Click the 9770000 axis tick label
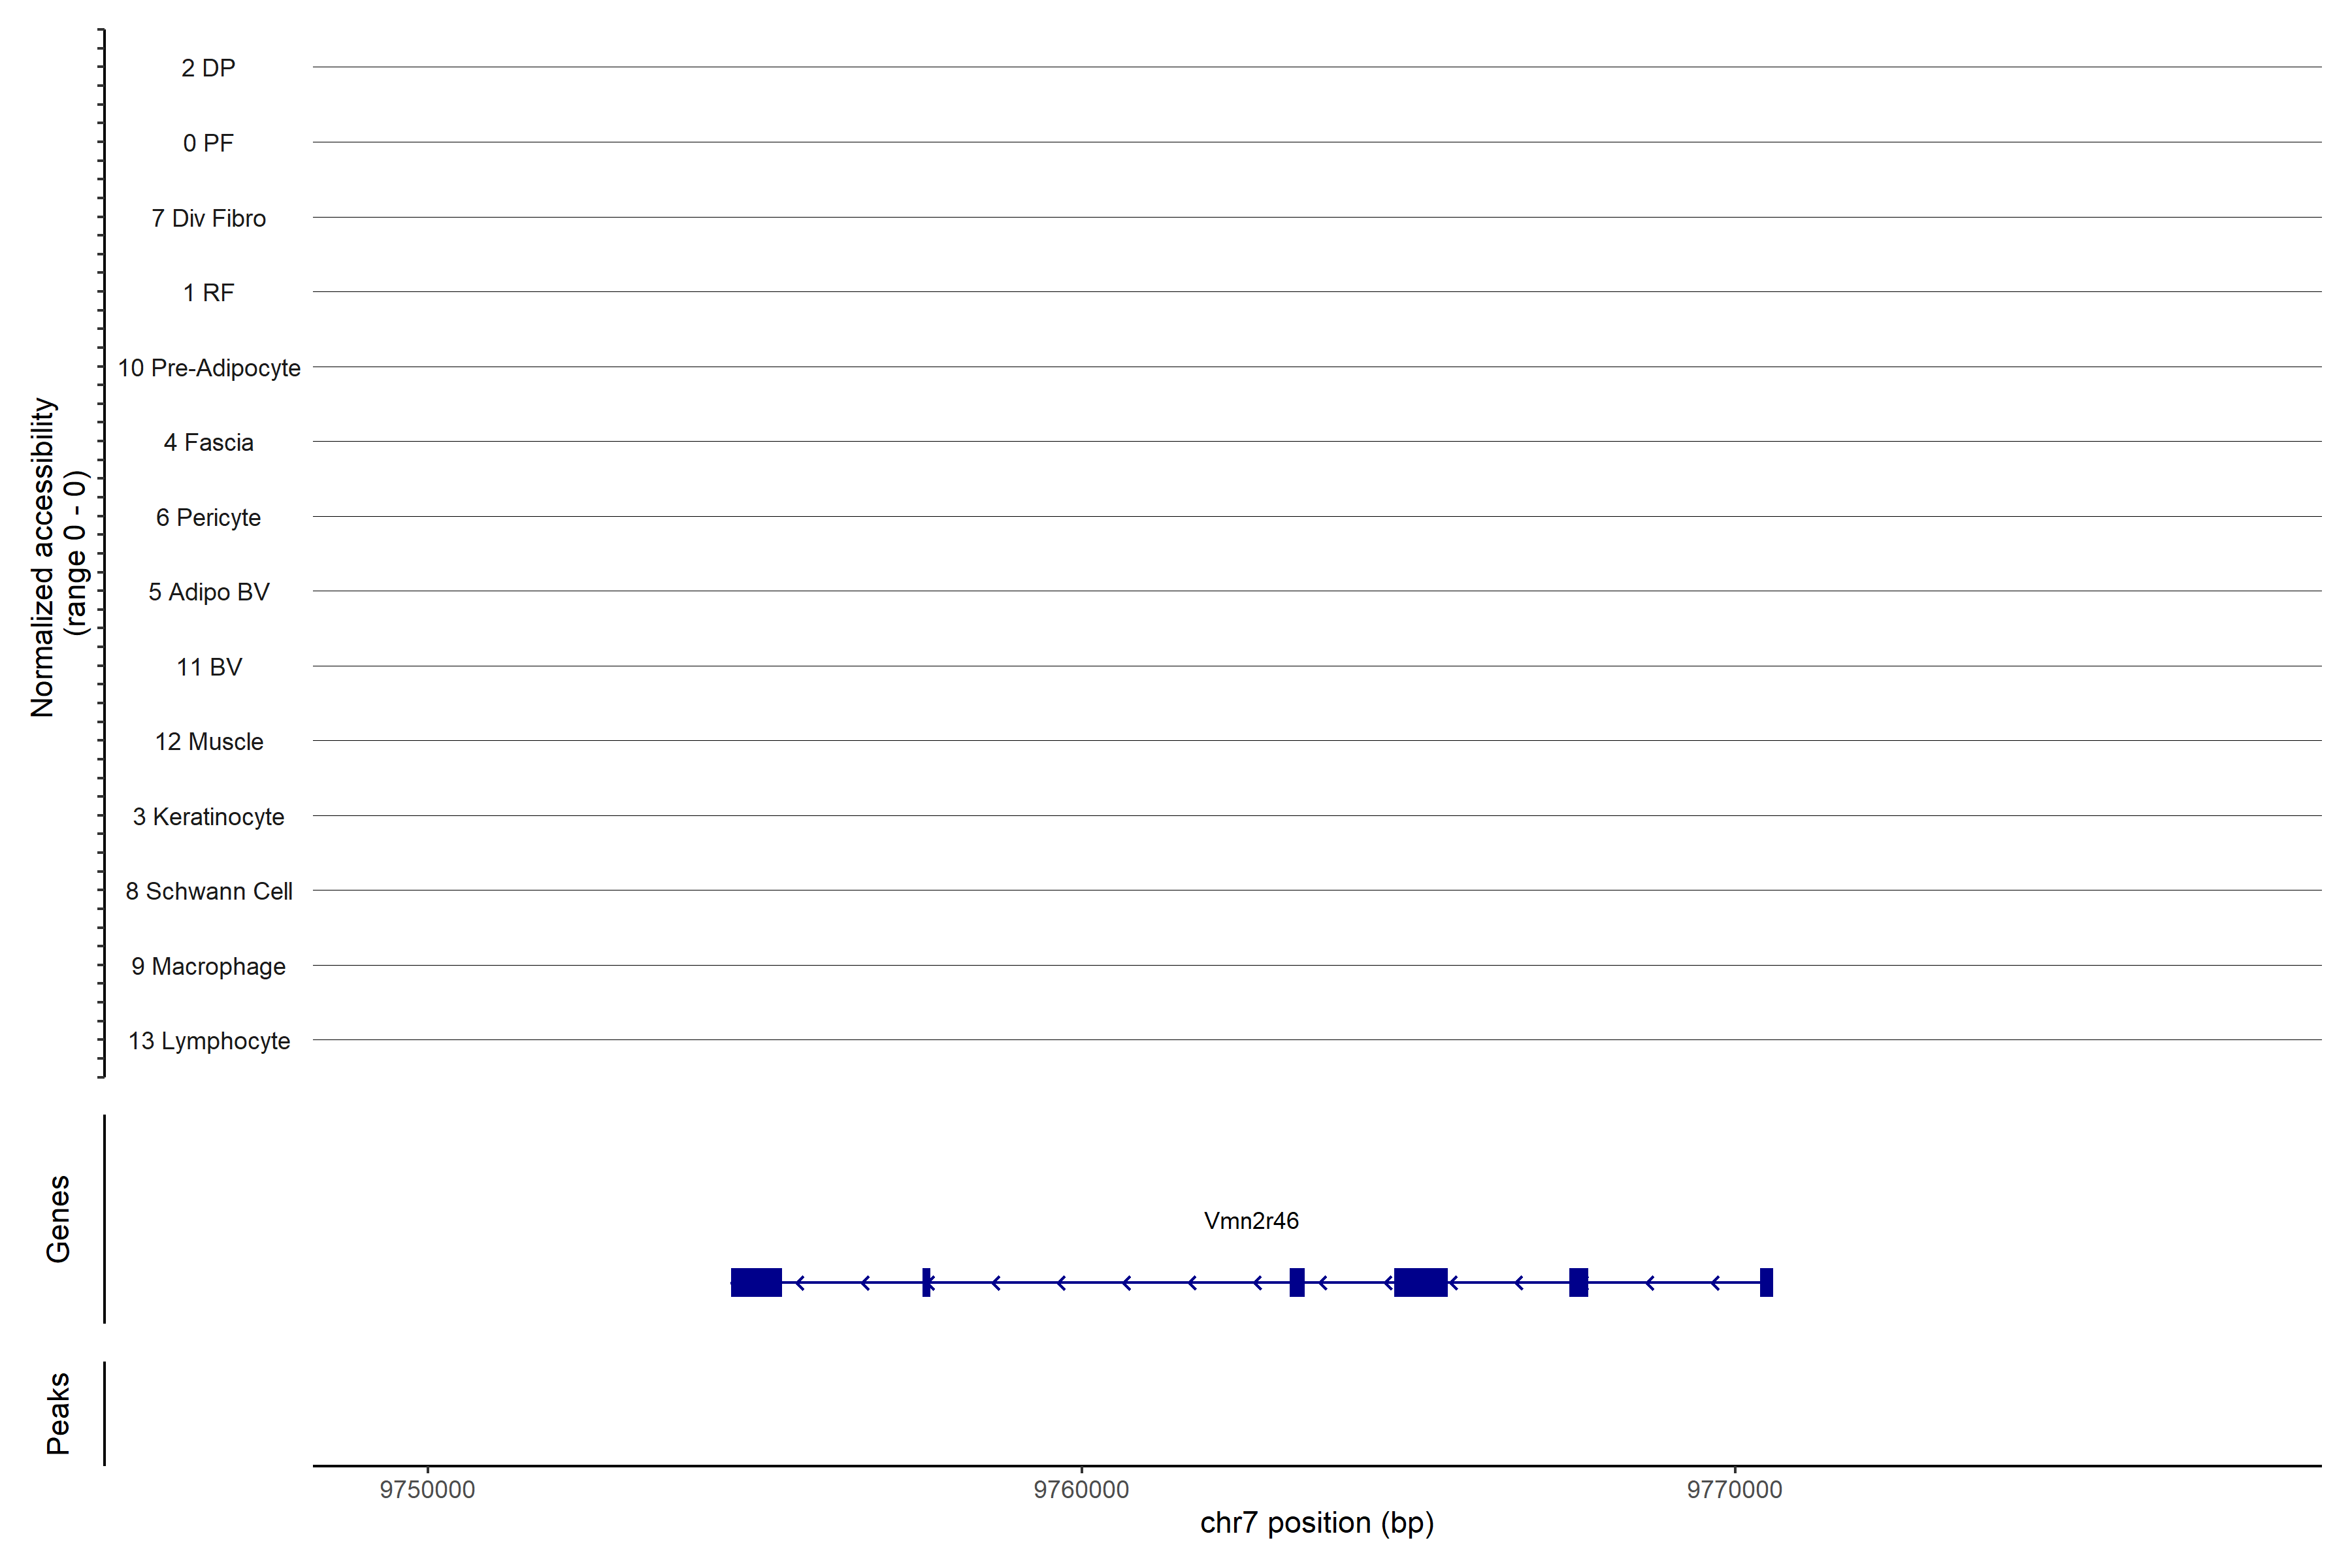Image resolution: width=2352 pixels, height=1568 pixels. pyautogui.click(x=1734, y=1489)
